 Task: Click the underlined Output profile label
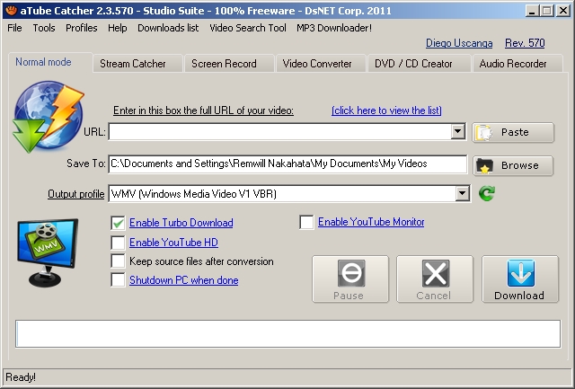75,193
